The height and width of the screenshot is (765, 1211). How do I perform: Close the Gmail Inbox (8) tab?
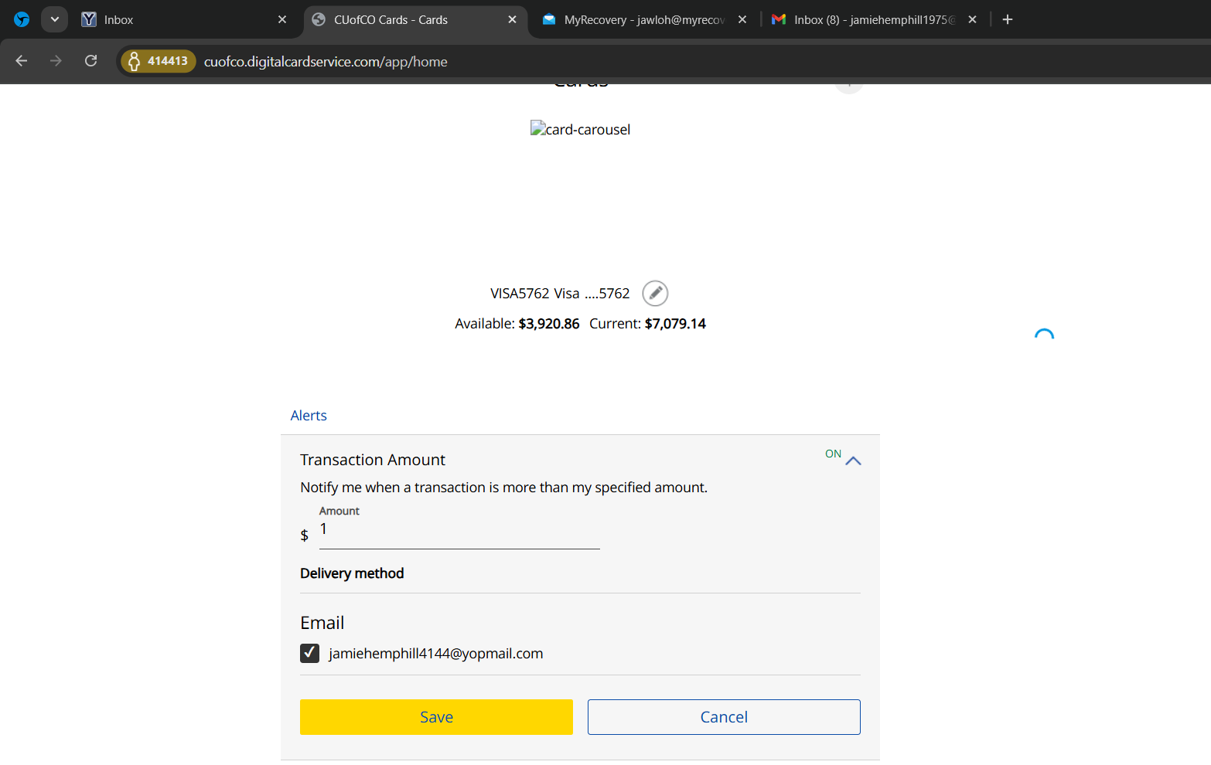point(972,19)
